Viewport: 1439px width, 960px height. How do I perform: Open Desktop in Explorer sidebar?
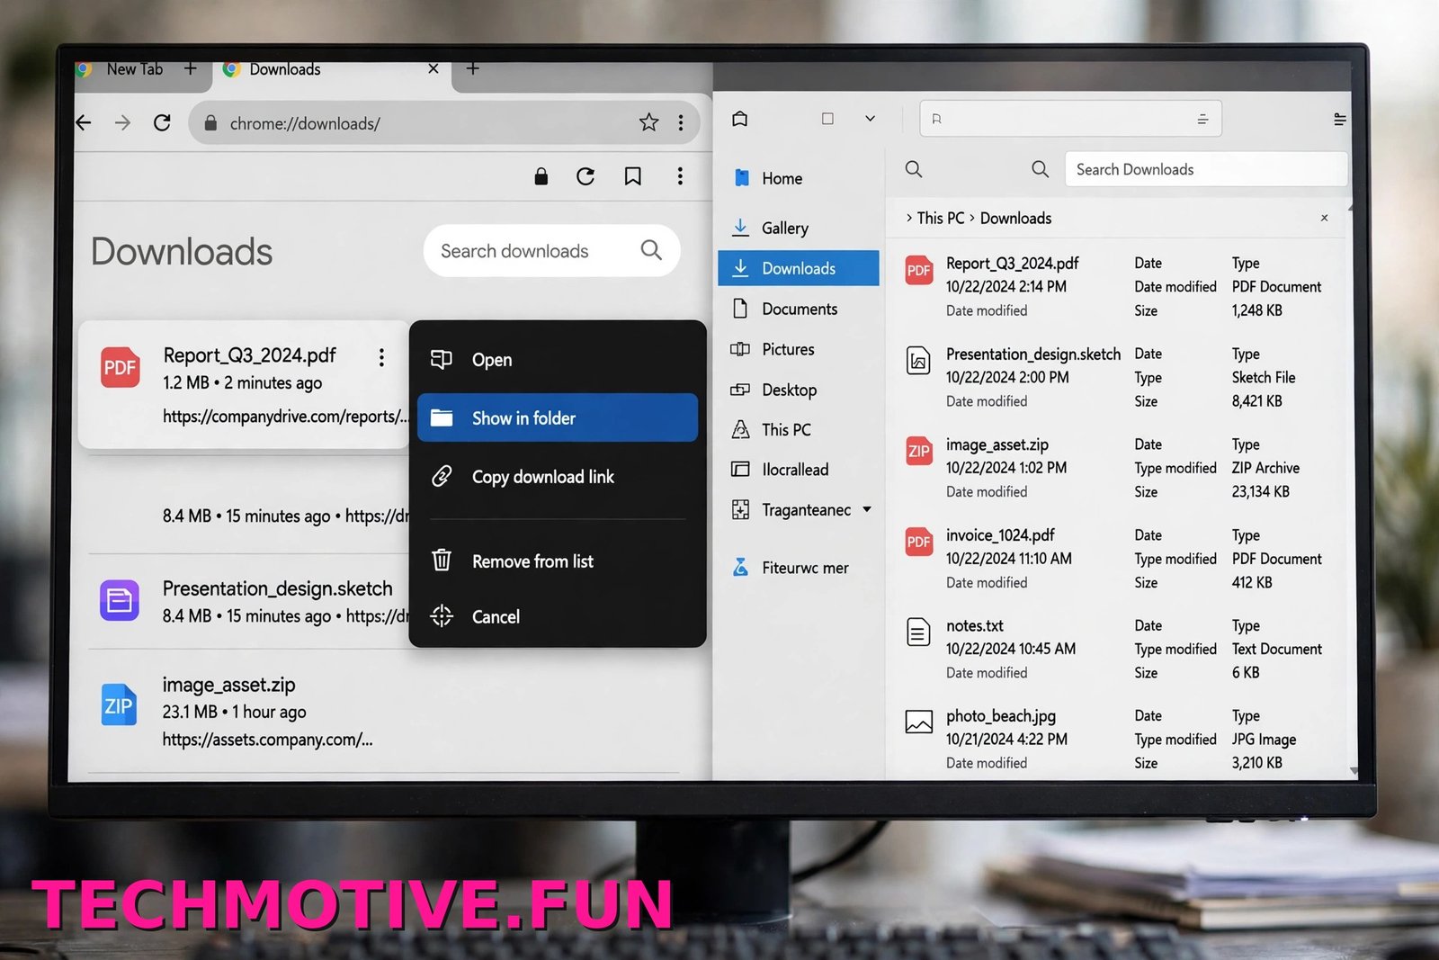pos(799,390)
